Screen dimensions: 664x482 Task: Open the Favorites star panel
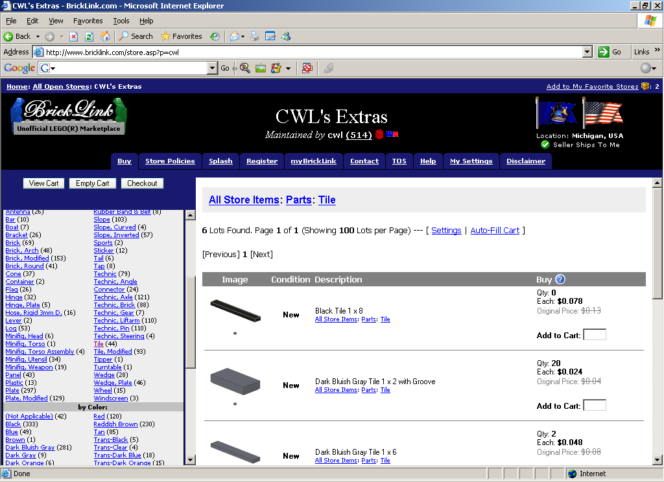pyautogui.click(x=165, y=36)
